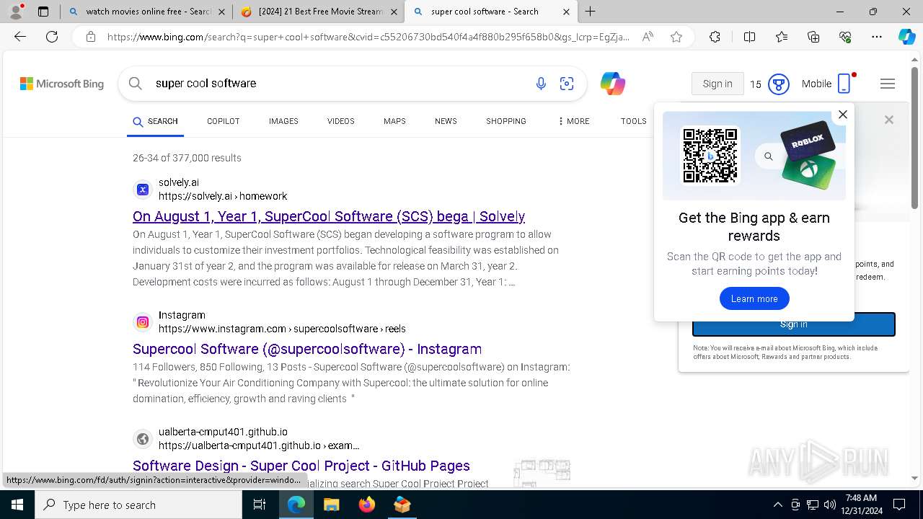Click the taskbar search box
923x519 pixels.
(x=138, y=505)
